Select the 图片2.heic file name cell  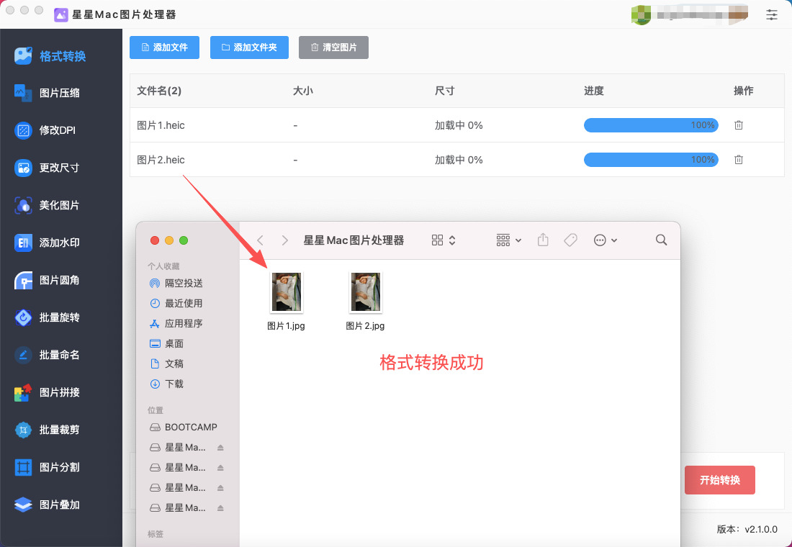161,160
